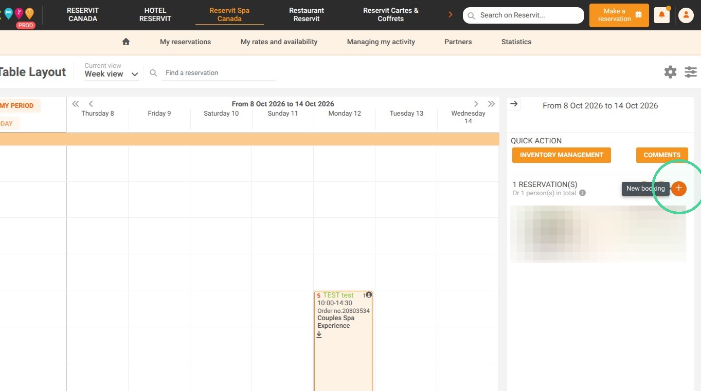Jump back with the double-left arrow
The image size is (701, 391).
coord(76,104)
